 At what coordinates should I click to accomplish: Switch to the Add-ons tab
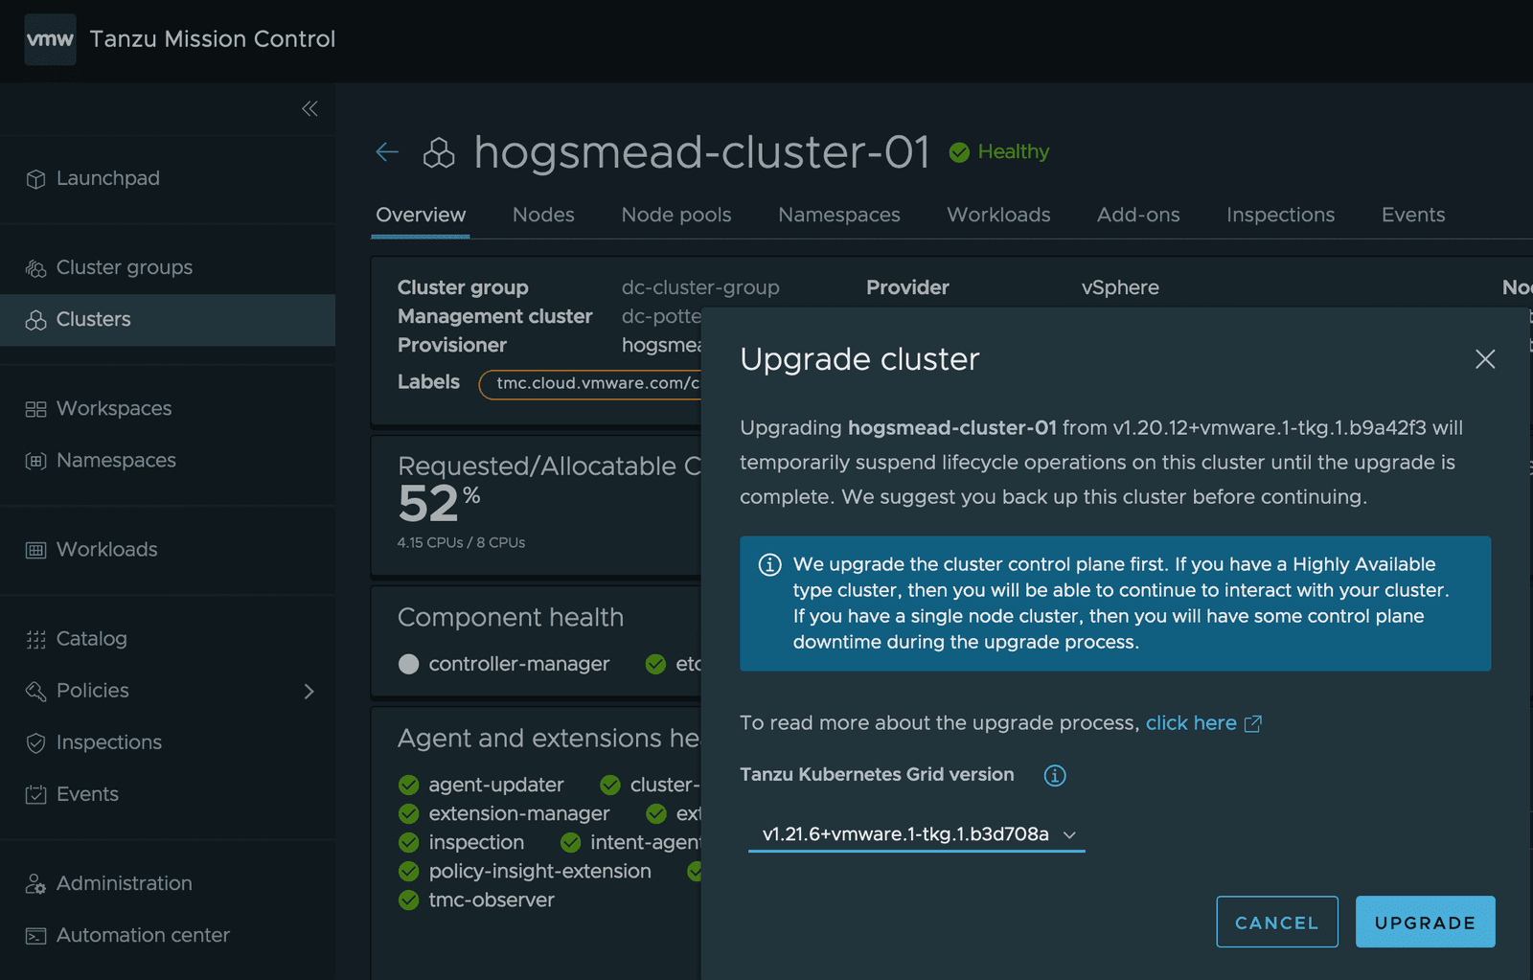(1138, 215)
